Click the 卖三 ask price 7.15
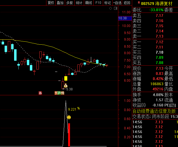Screen dimensions: 178x147 click(160, 26)
